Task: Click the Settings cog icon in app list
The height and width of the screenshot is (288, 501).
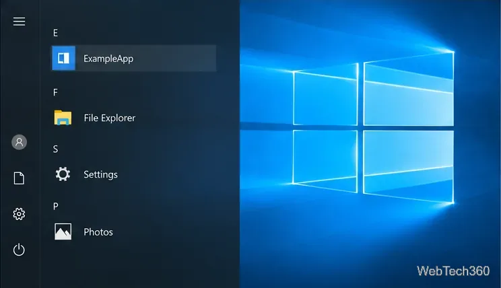Action: [63, 174]
